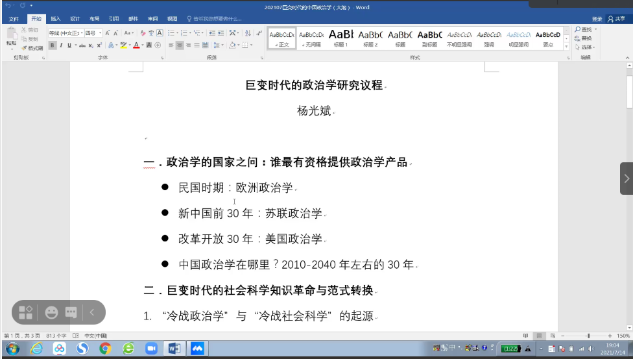
Task: Click the subscript icon
Action: coord(91,45)
